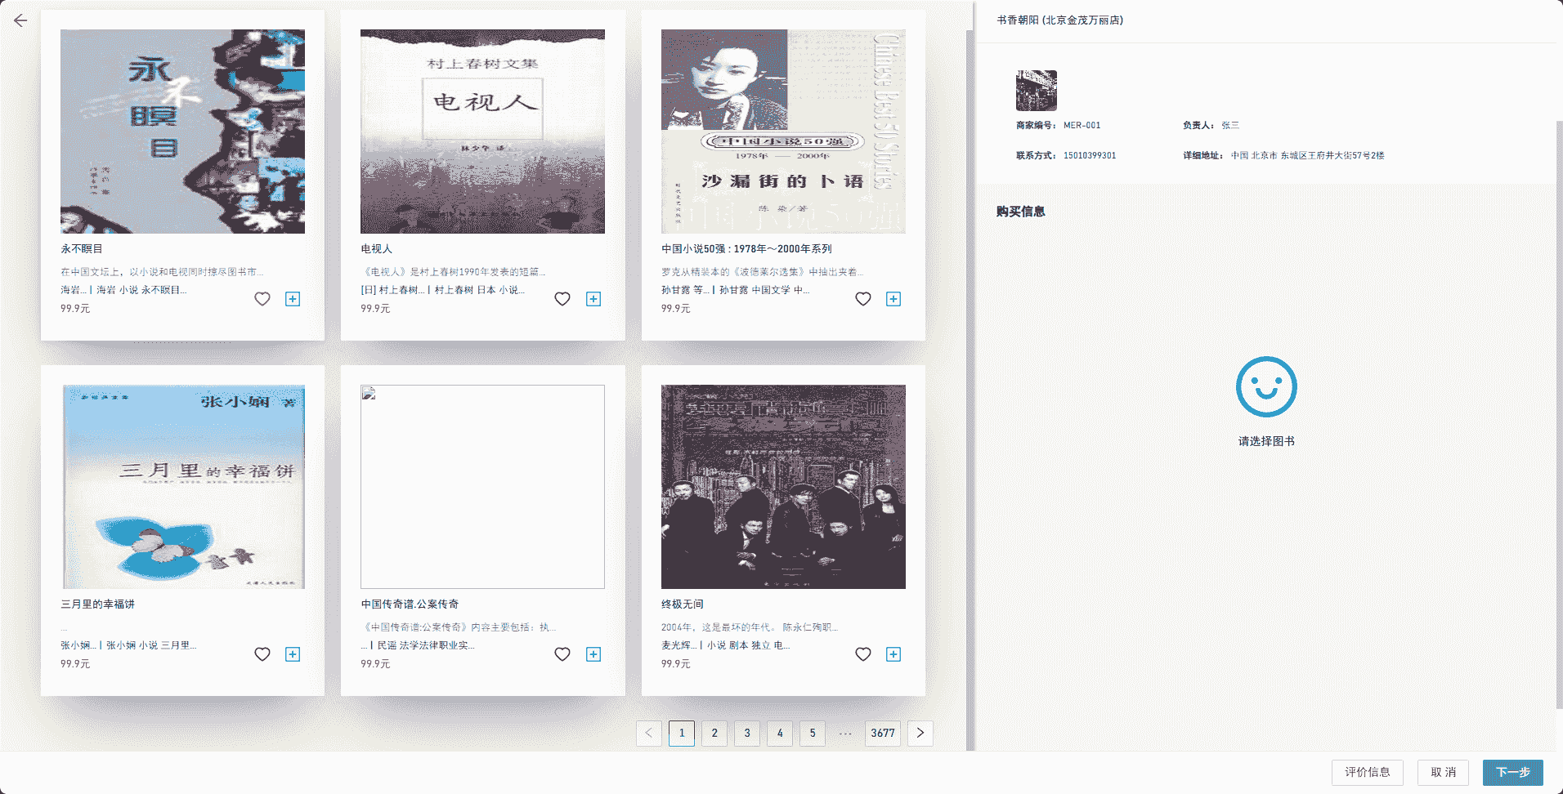The width and height of the screenshot is (1563, 794).
Task: Toggle favorite on 终极无间
Action: 863,654
